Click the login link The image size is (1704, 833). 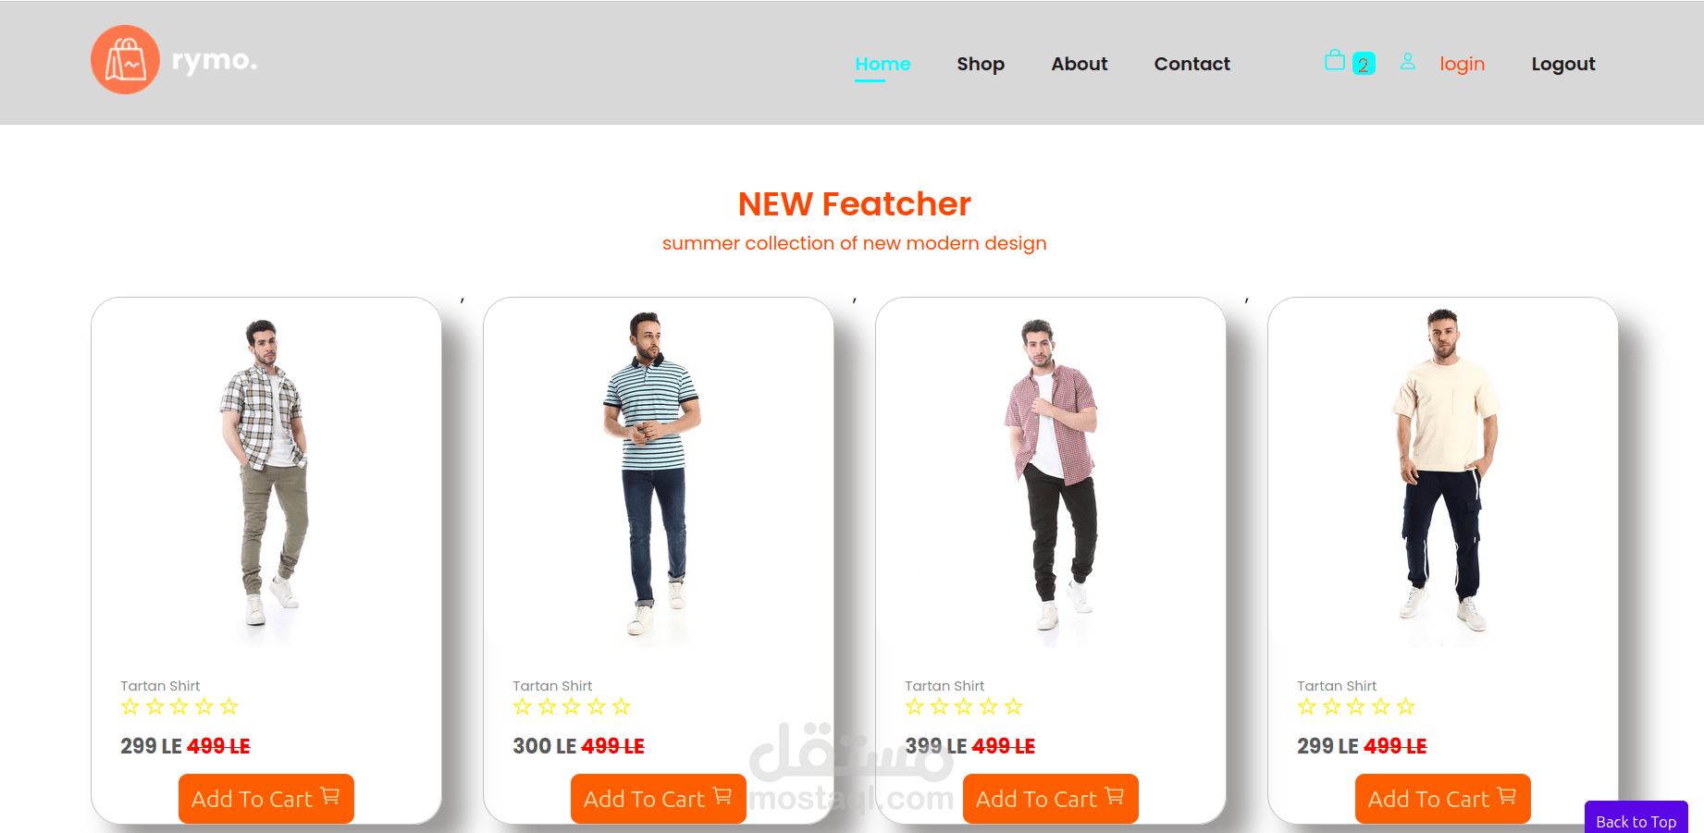point(1462,64)
